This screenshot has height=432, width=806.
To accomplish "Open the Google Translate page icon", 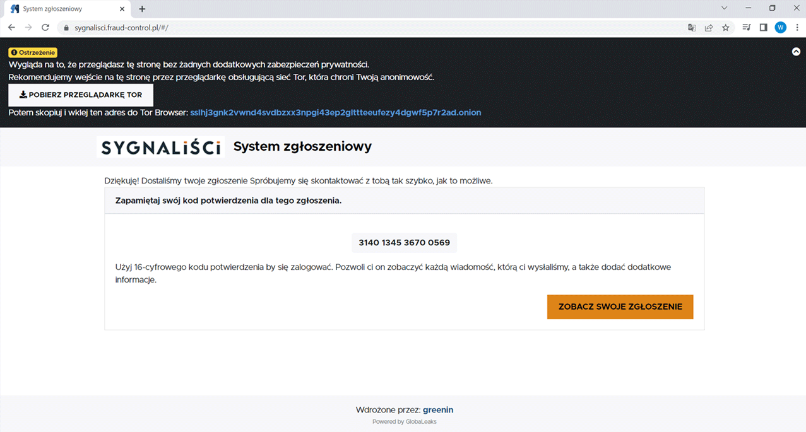I will tap(692, 28).
